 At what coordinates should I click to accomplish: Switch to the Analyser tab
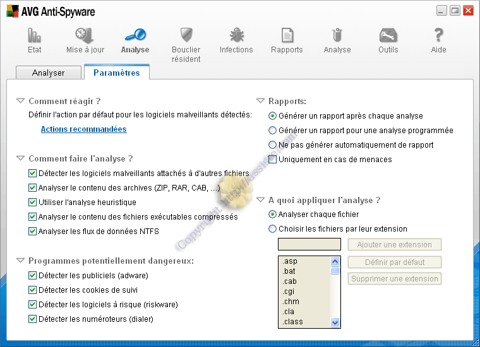[49, 73]
